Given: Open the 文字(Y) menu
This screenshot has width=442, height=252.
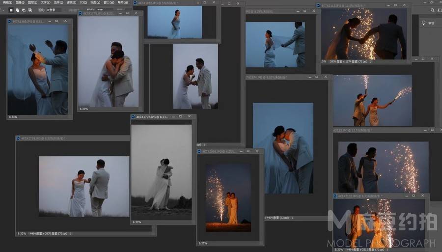Looking at the screenshot, I should (x=45, y=2).
